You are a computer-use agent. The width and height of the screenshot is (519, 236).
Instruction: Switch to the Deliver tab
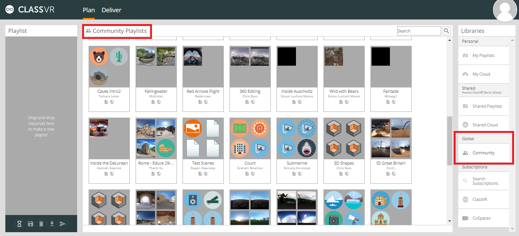(112, 10)
